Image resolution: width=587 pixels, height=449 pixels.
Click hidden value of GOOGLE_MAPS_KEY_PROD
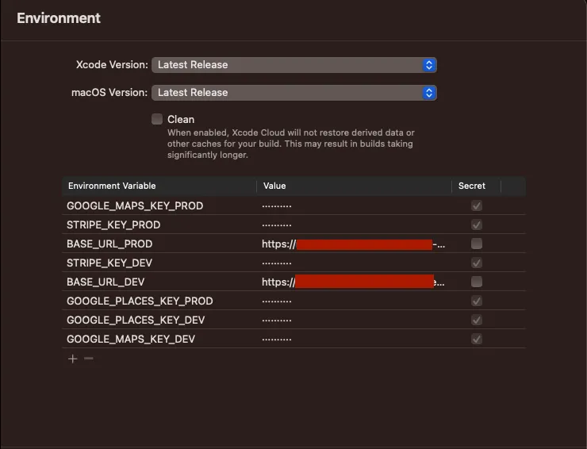click(277, 206)
